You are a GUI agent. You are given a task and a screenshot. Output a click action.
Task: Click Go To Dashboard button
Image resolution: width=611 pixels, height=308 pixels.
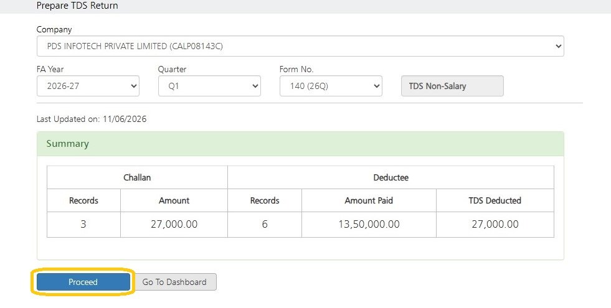tap(174, 282)
